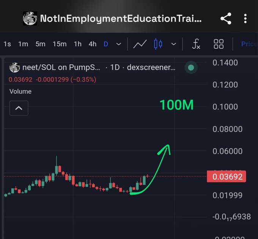The image size is (258, 239).
Task: Tap the share icon in header
Action: pos(226,19)
